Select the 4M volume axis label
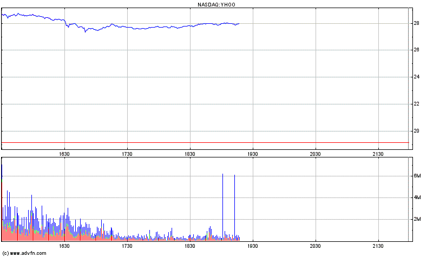The width and height of the screenshot is (433, 257). tap(417, 197)
